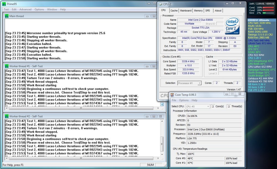Click the CPU-Z title bar icon
Image resolution: width=277 pixels, height=169 pixels.
coord(160,4)
